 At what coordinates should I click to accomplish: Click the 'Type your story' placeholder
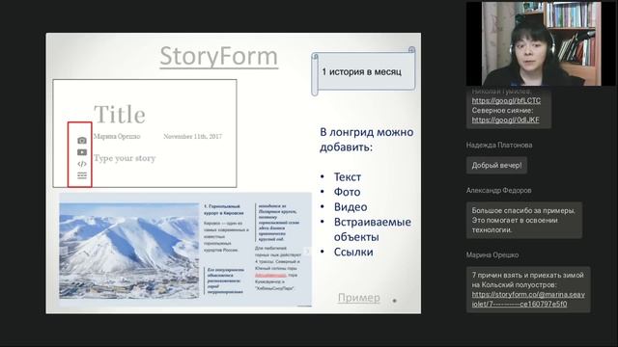pos(125,158)
